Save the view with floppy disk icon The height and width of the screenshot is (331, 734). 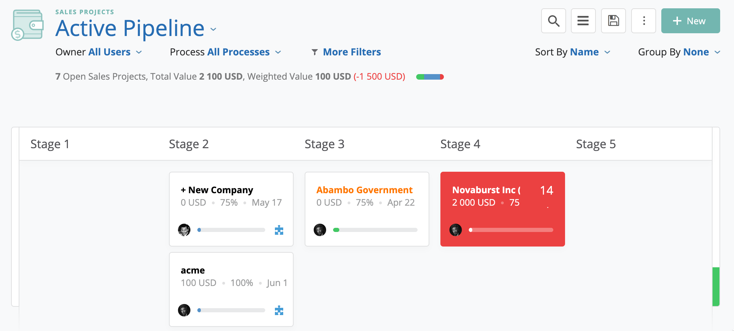613,21
